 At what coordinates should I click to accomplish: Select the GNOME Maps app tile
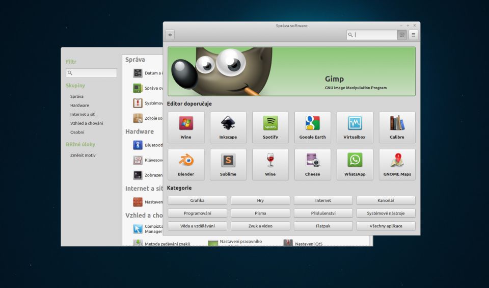[397, 165]
